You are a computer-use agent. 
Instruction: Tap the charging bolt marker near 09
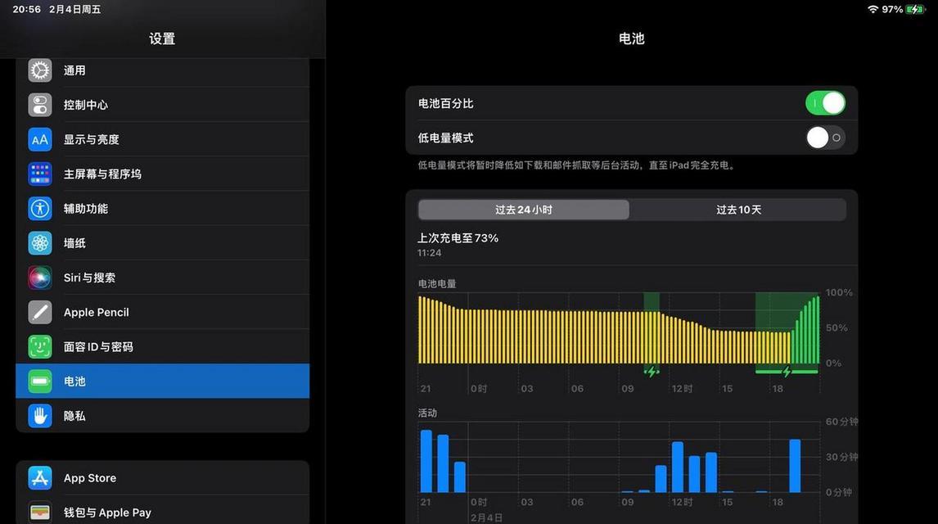652,372
